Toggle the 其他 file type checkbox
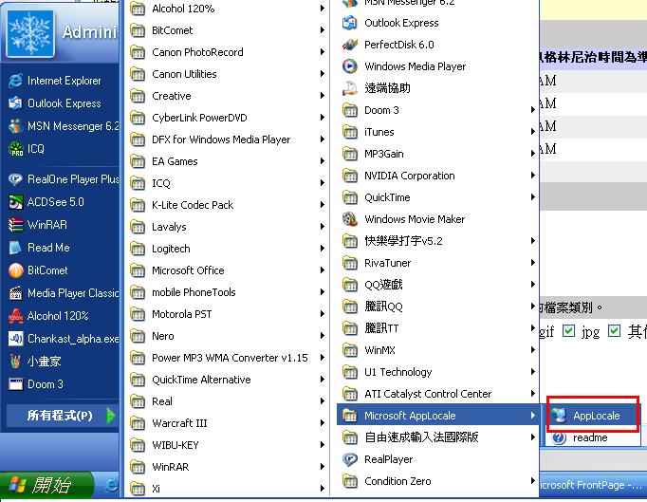Viewport: 647px width, 502px height. pyautogui.click(x=614, y=330)
